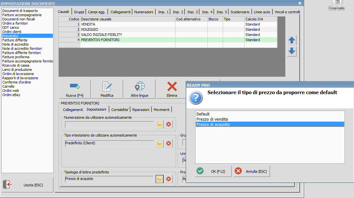Select Ordini clienti in list
Screen dimensions: 354x198
[27, 32]
